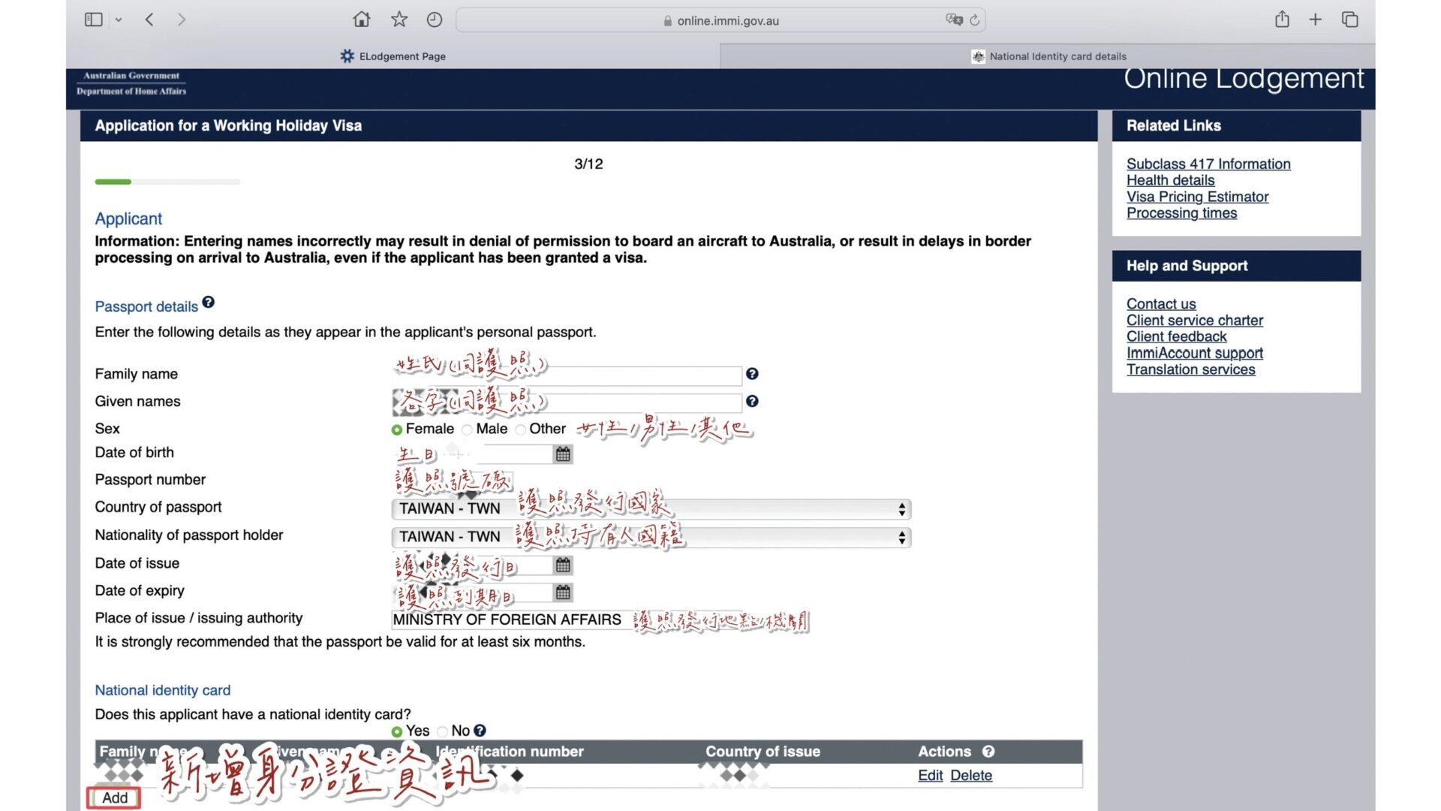This screenshot has height=811, width=1441.
Task: Click help icon next to Passport details
Action: click(x=209, y=303)
